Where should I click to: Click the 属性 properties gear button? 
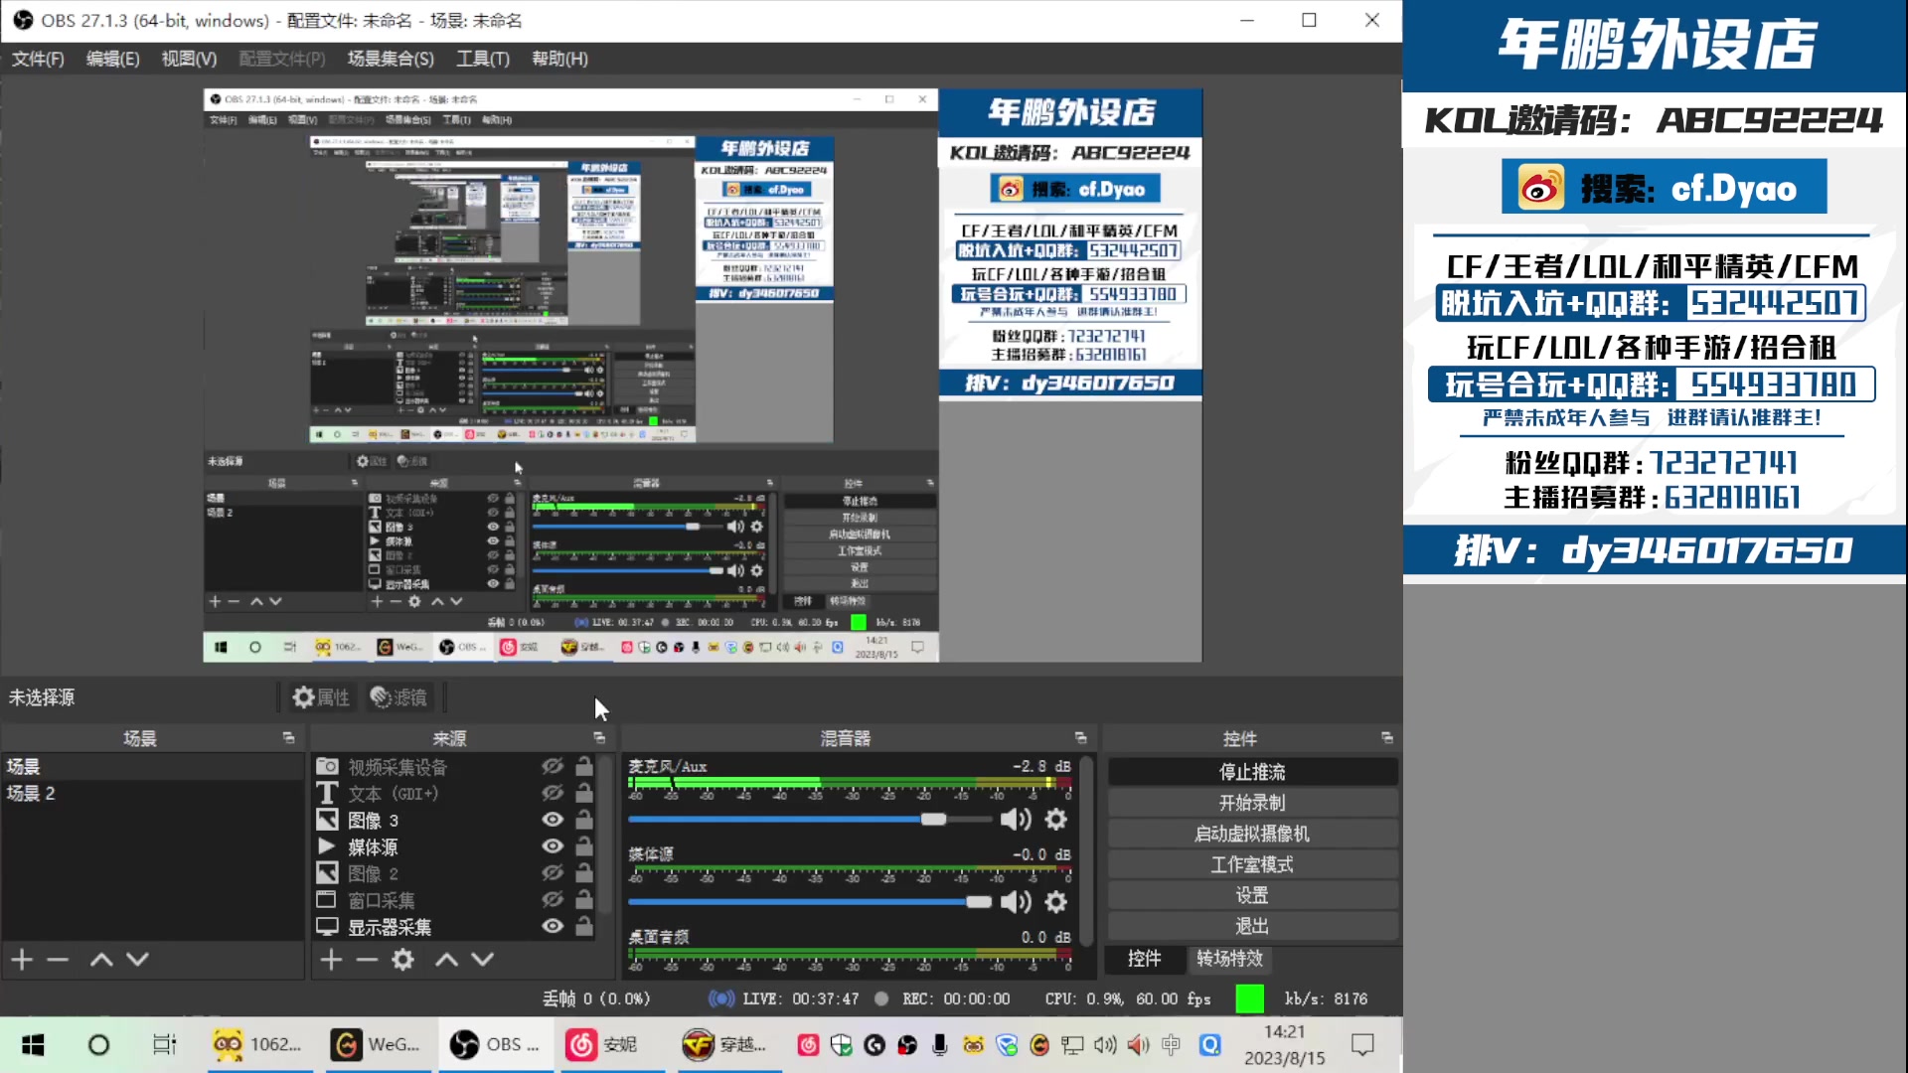[x=321, y=697]
